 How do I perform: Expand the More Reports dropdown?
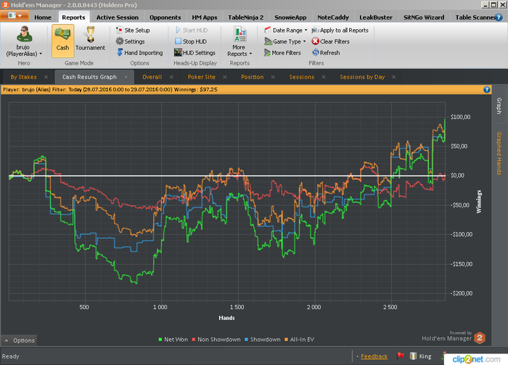point(239,50)
